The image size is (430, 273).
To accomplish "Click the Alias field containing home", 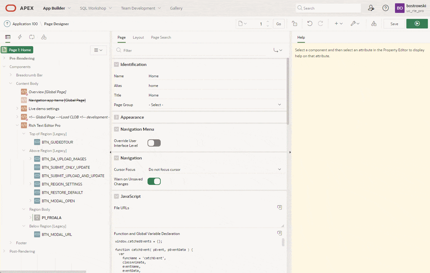I will 215,85.
